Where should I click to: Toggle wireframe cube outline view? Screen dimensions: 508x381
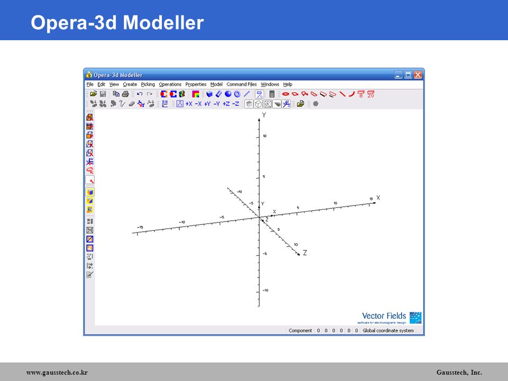(x=258, y=104)
